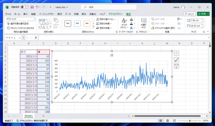This screenshot has width=215, height=126.
Task: Click the zoom slider in status bar
Action: [190, 121]
